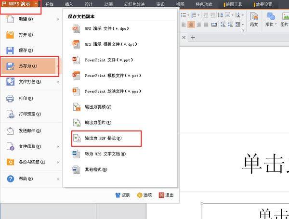Click the text direction icon
The height and width of the screenshot is (219, 289).
coord(238,15)
